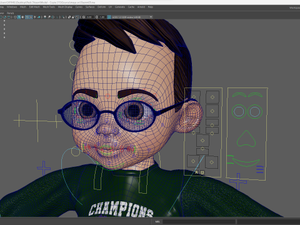Viewport: 300px width, 225px height.
Task: Click the MEL command line input field
Action: pyautogui.click(x=199, y=221)
